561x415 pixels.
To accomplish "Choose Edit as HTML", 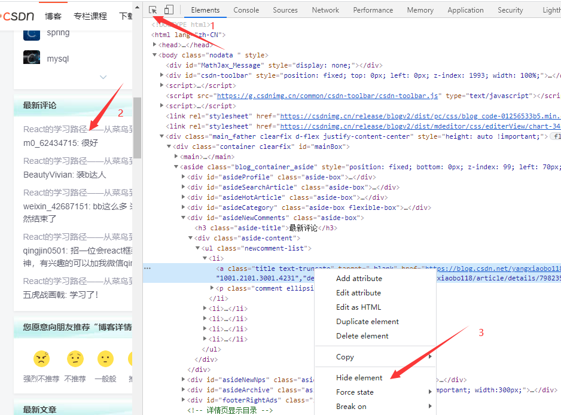I will [x=376, y=307].
